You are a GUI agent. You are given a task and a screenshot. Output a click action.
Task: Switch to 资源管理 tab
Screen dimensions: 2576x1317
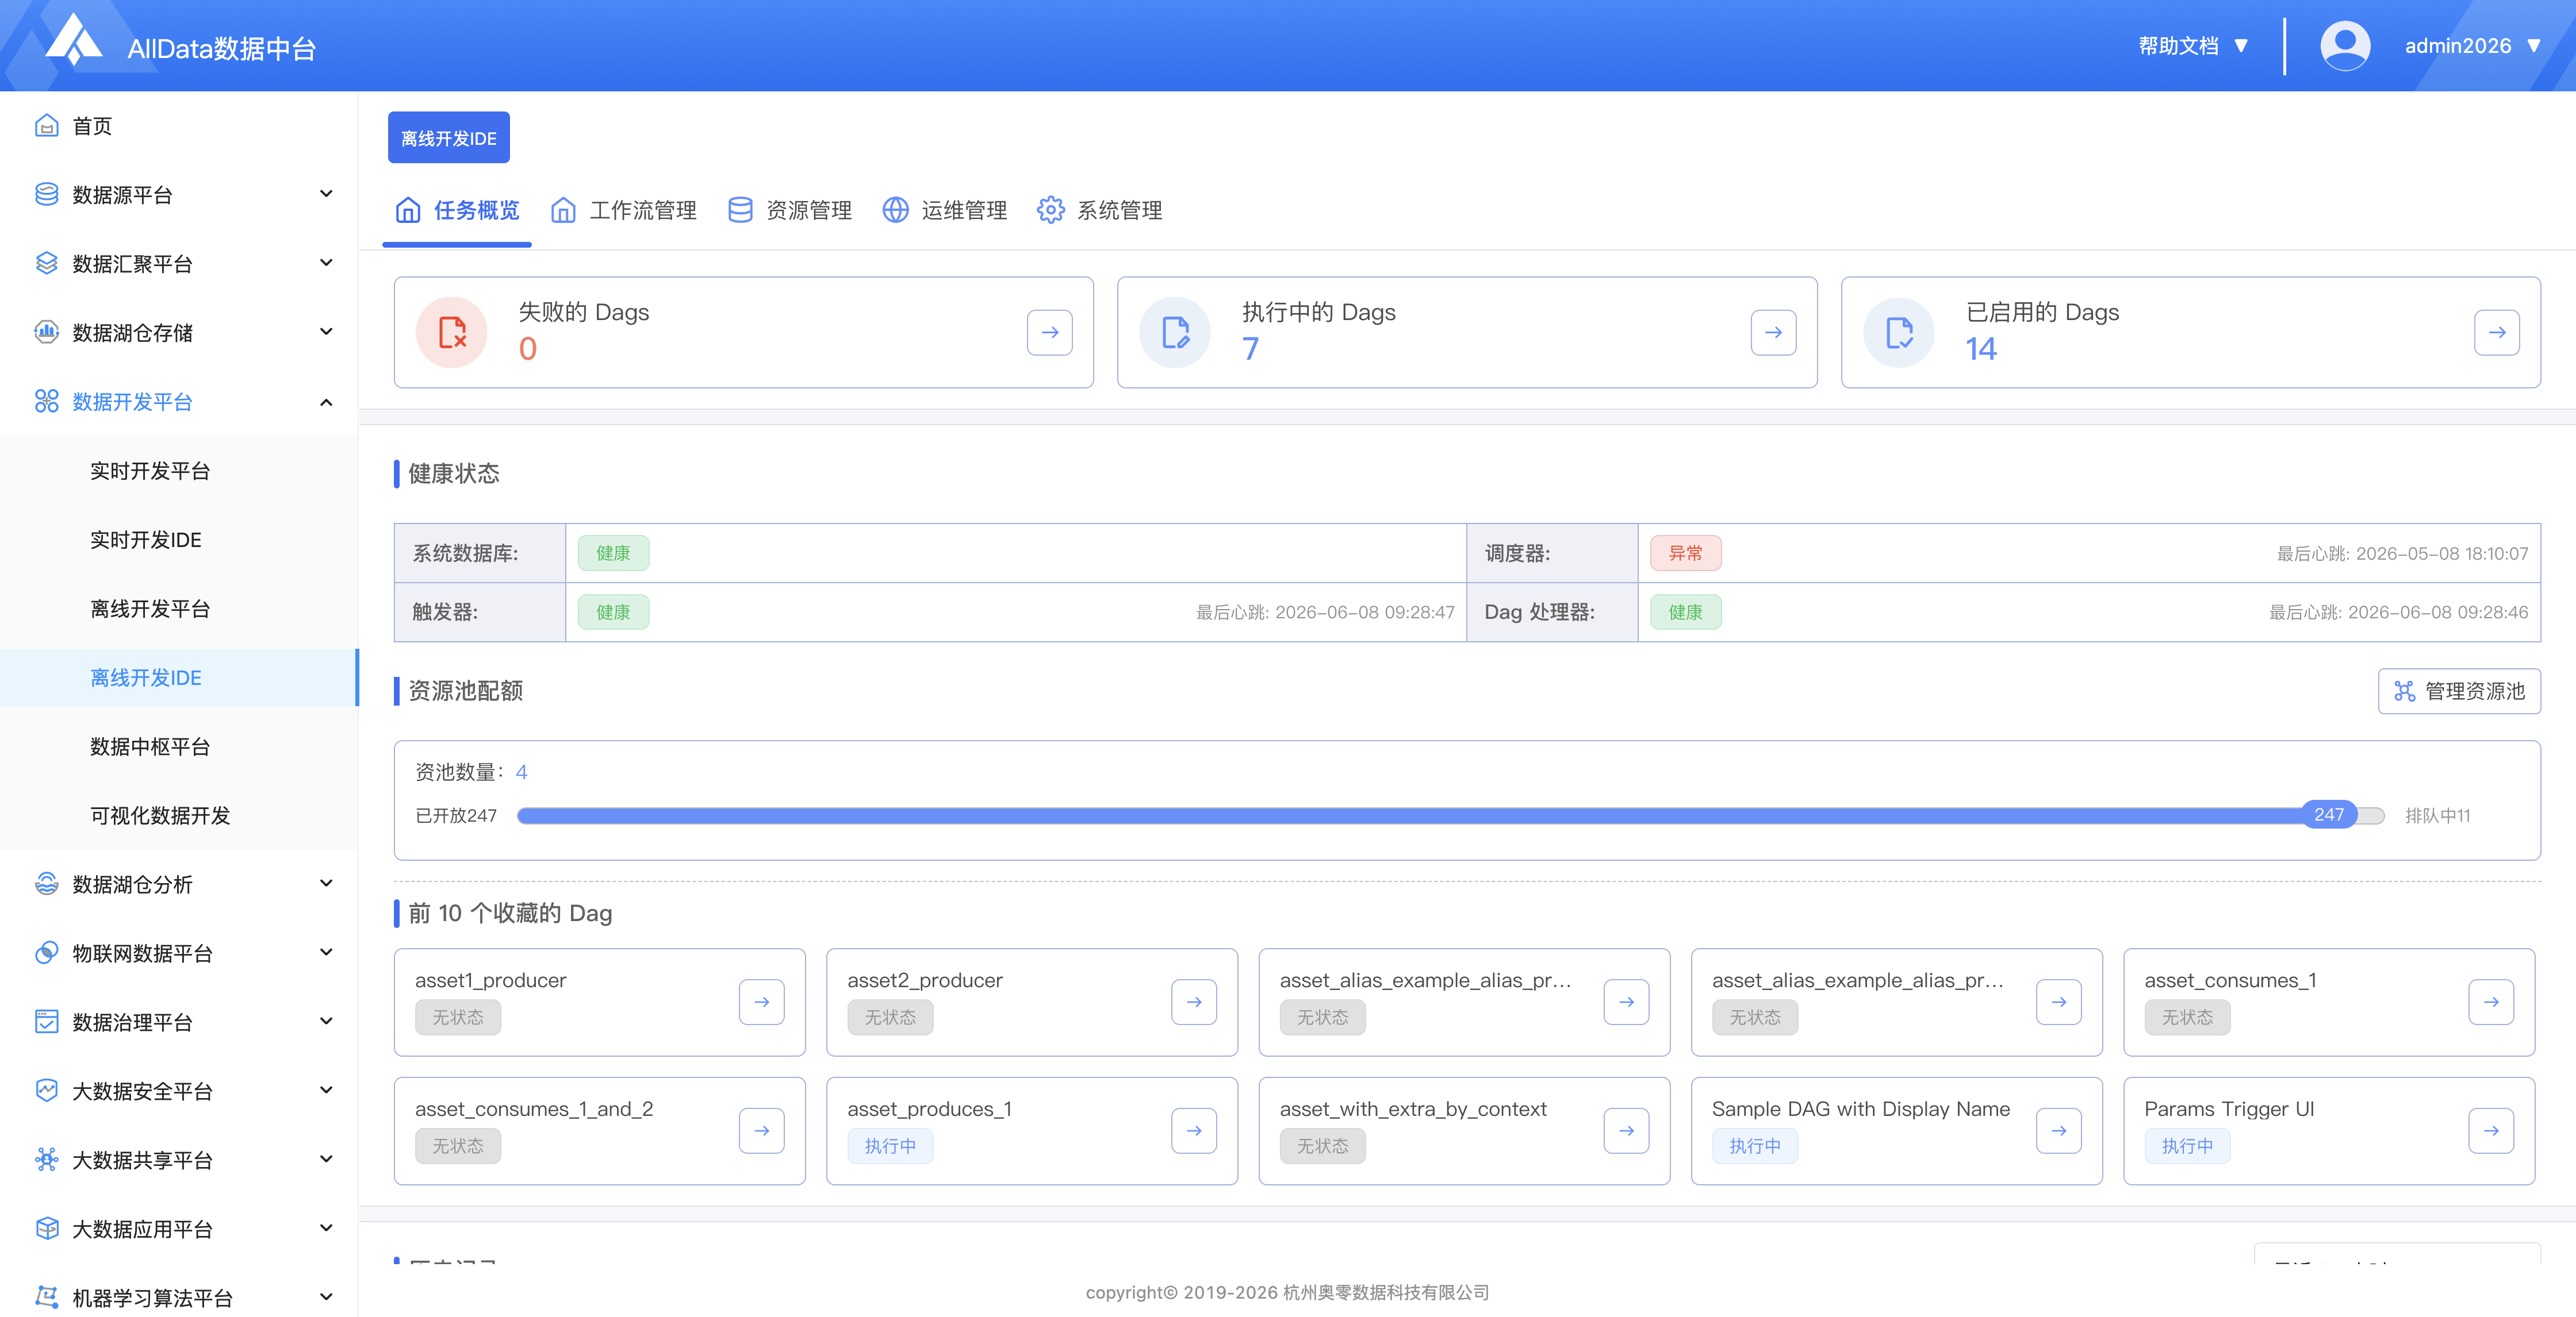789,211
